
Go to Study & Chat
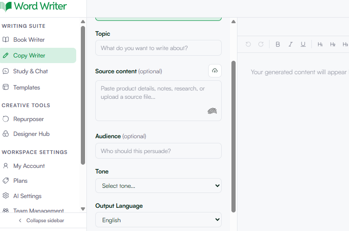pos(38,71)
